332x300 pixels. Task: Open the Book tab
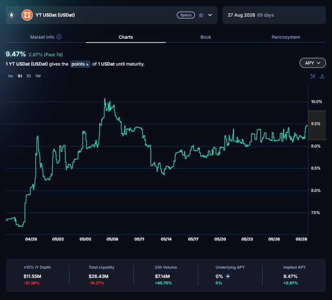coord(206,37)
